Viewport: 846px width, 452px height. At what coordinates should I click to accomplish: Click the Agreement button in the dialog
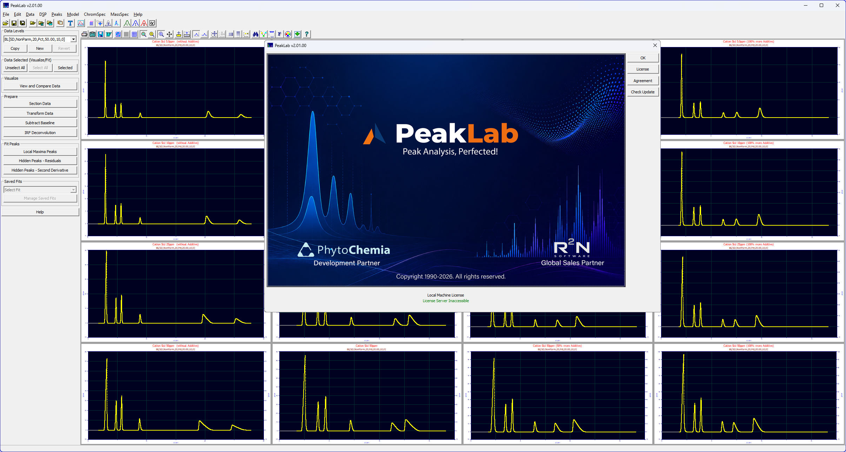643,81
